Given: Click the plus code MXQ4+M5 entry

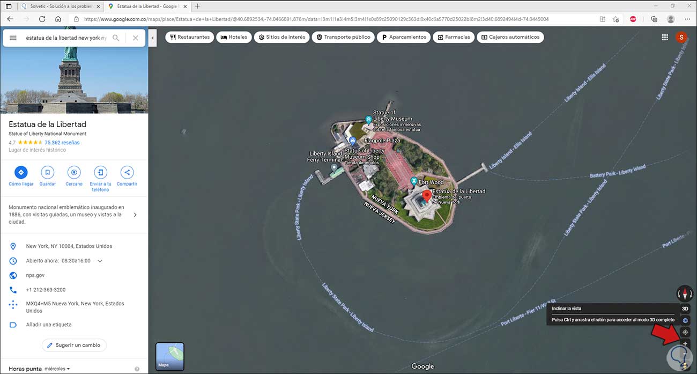Looking at the screenshot, I should (75, 307).
